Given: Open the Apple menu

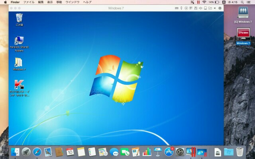Looking at the screenshot, I should coord(5,2).
